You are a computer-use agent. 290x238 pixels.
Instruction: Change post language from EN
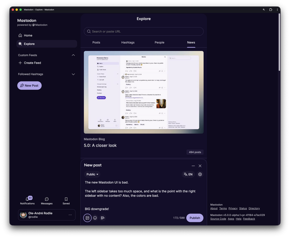pos(188,174)
